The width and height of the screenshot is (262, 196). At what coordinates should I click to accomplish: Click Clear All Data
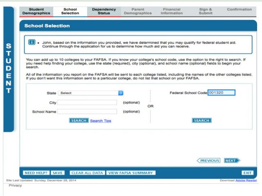point(87,173)
